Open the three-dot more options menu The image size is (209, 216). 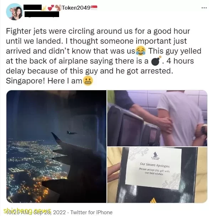204,8
